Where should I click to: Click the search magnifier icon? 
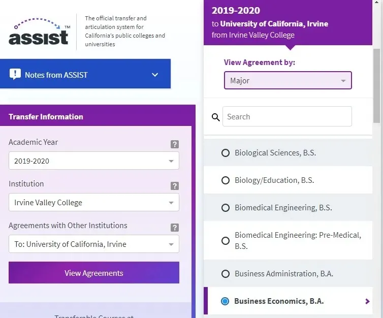point(216,117)
